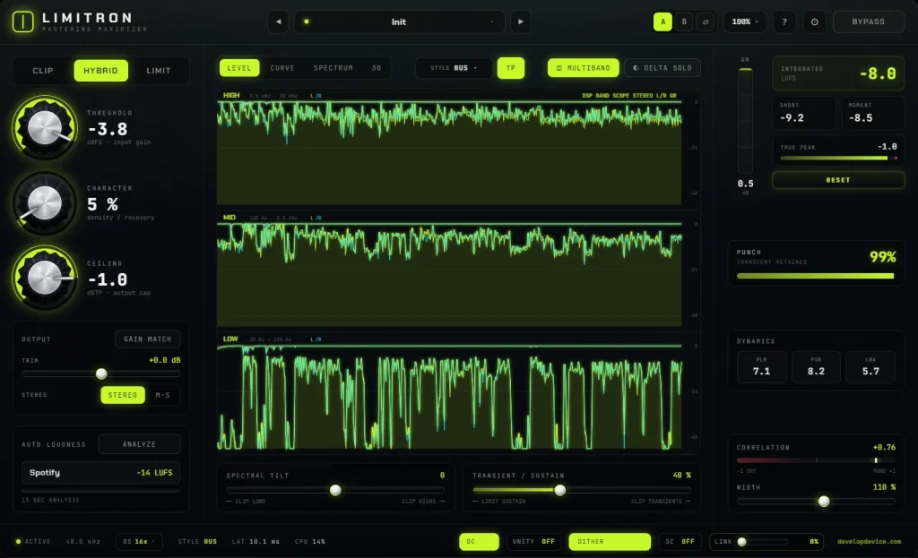The image size is (918, 558).
Task: Toggle DELTA SOLO mode
Action: tap(663, 68)
